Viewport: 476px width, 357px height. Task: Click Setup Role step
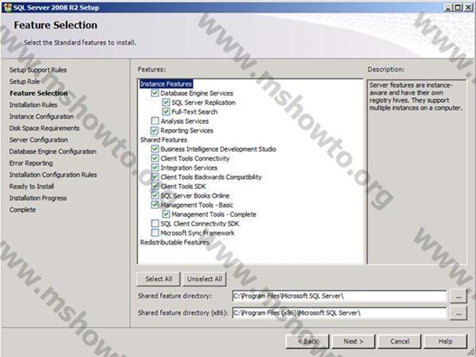[x=25, y=82]
